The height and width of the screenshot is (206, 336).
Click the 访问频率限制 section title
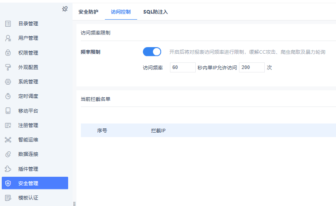95,33
